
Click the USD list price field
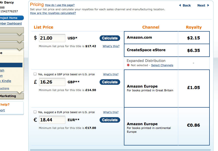[52, 38]
